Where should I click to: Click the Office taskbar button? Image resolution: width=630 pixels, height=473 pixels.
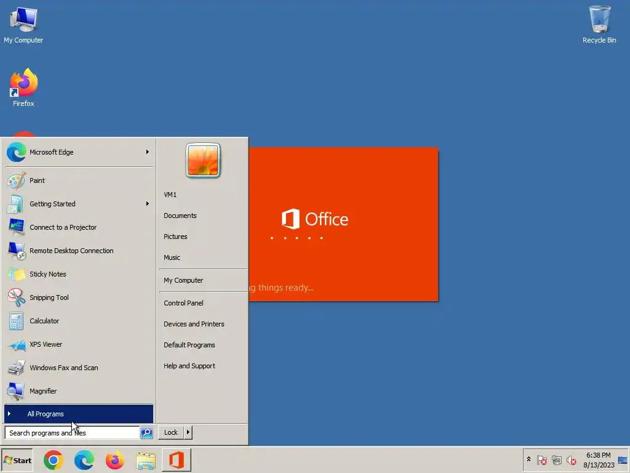tap(177, 460)
